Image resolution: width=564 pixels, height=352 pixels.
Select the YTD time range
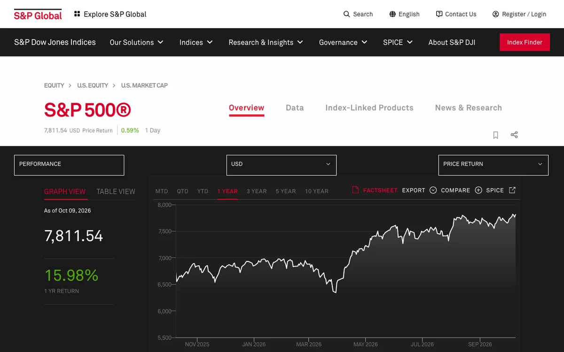coord(203,191)
